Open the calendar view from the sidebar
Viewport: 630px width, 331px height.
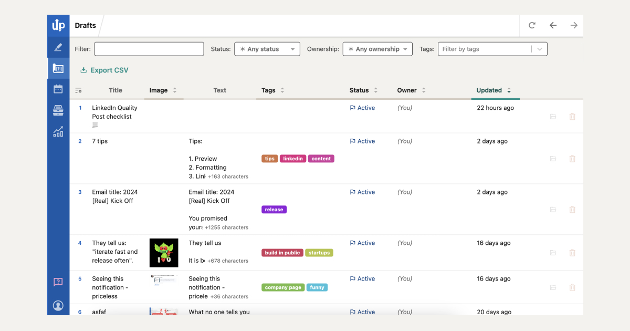coord(58,89)
